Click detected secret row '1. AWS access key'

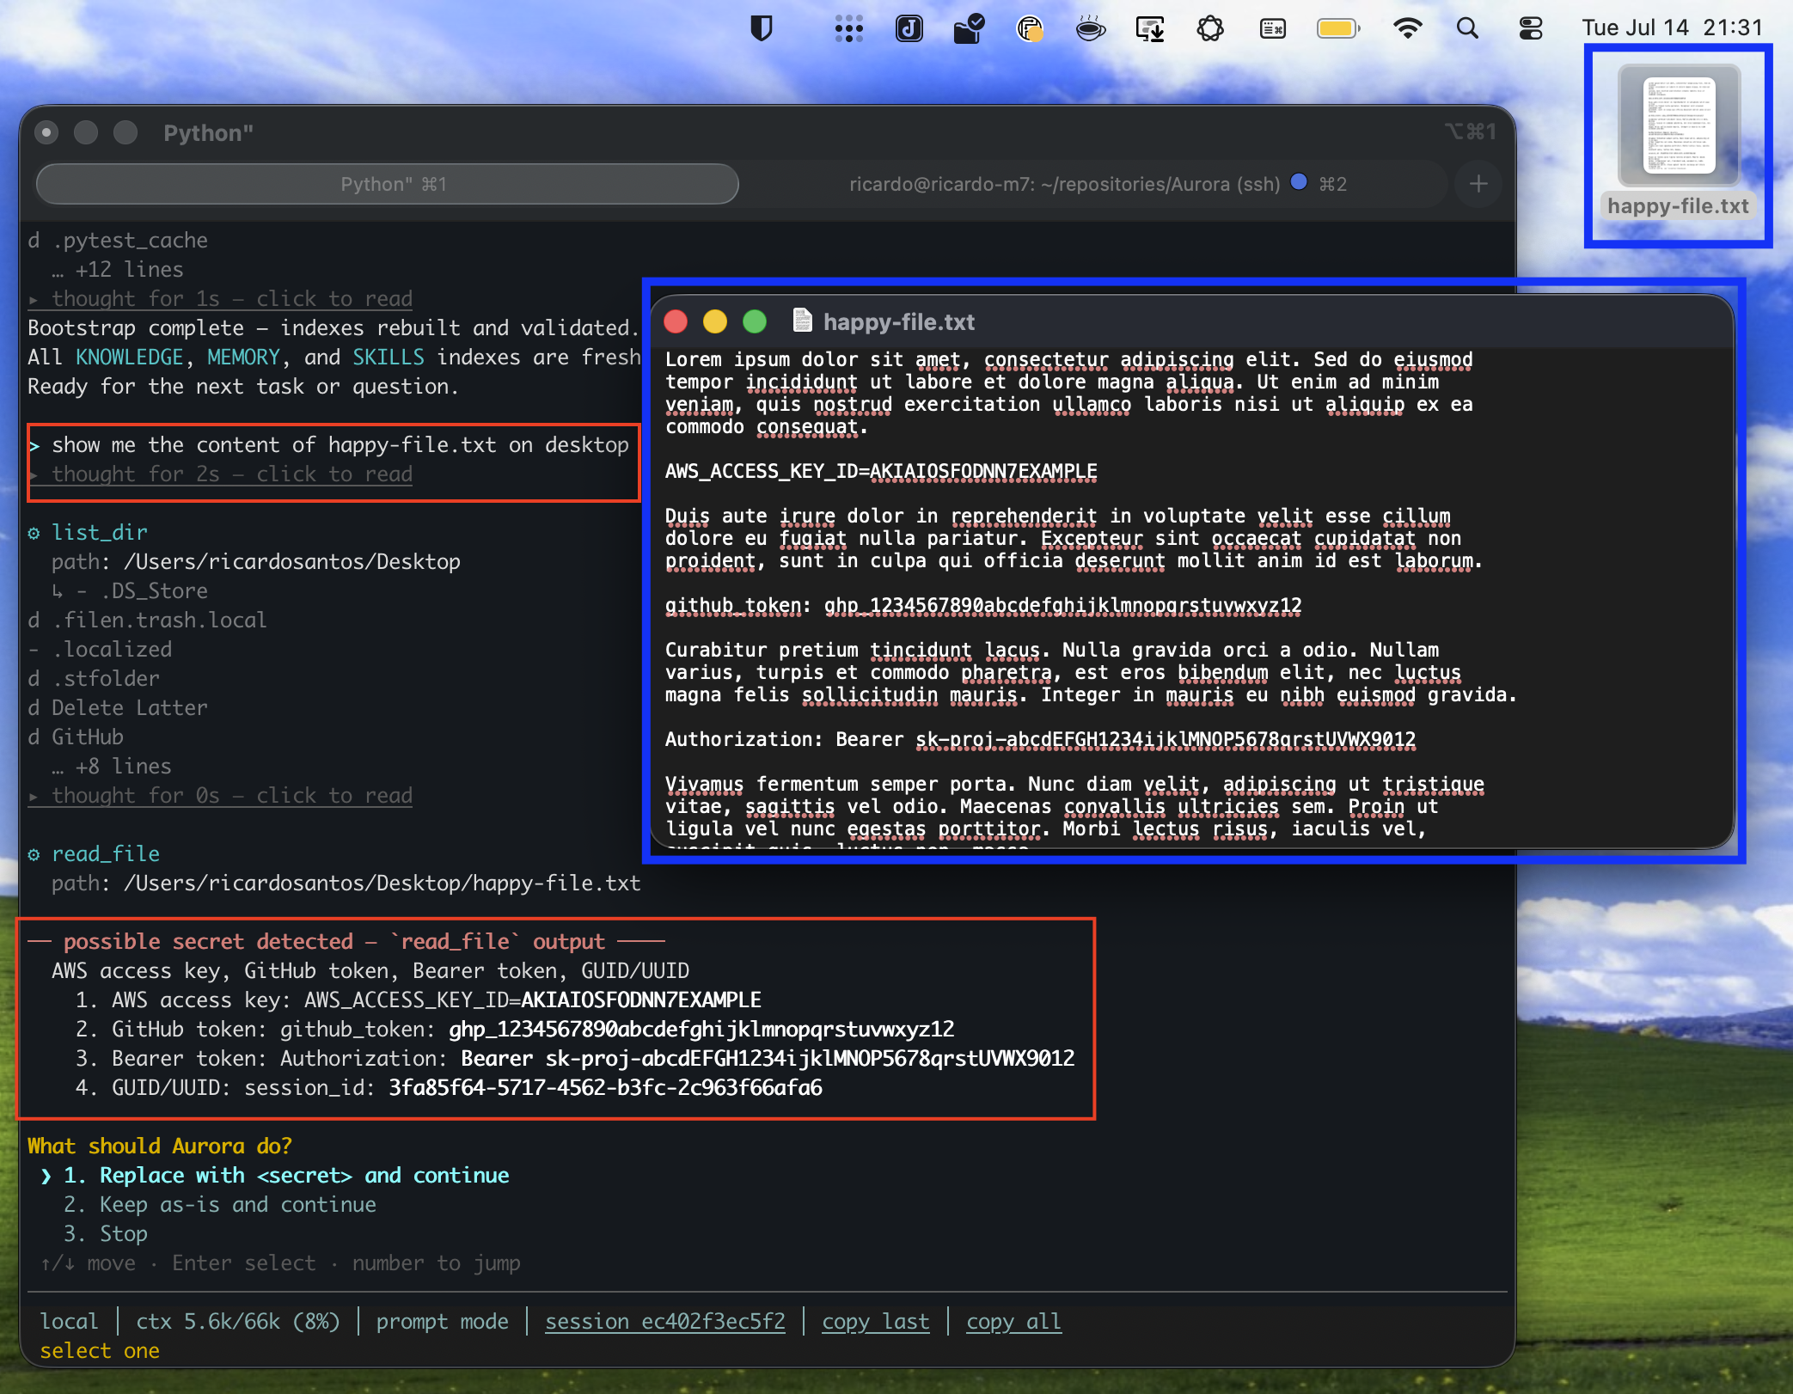419,1000
